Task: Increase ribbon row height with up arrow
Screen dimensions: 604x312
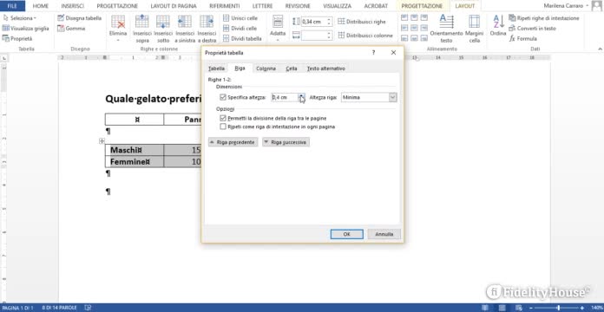Action: click(329, 20)
